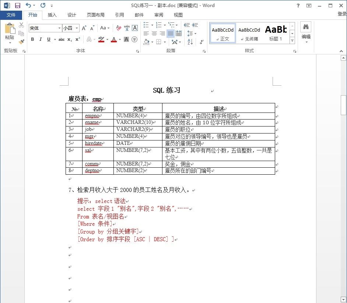Apply the character border icon
This screenshot has height=303, width=347.
click(134, 28)
